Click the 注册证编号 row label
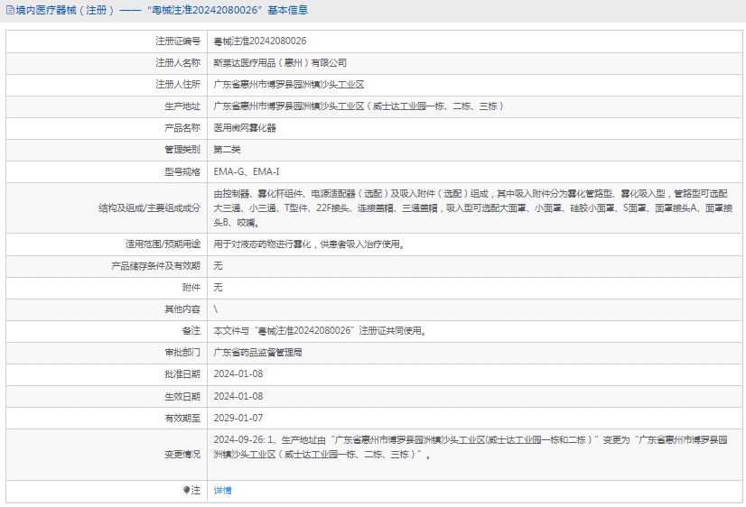 pyautogui.click(x=178, y=41)
